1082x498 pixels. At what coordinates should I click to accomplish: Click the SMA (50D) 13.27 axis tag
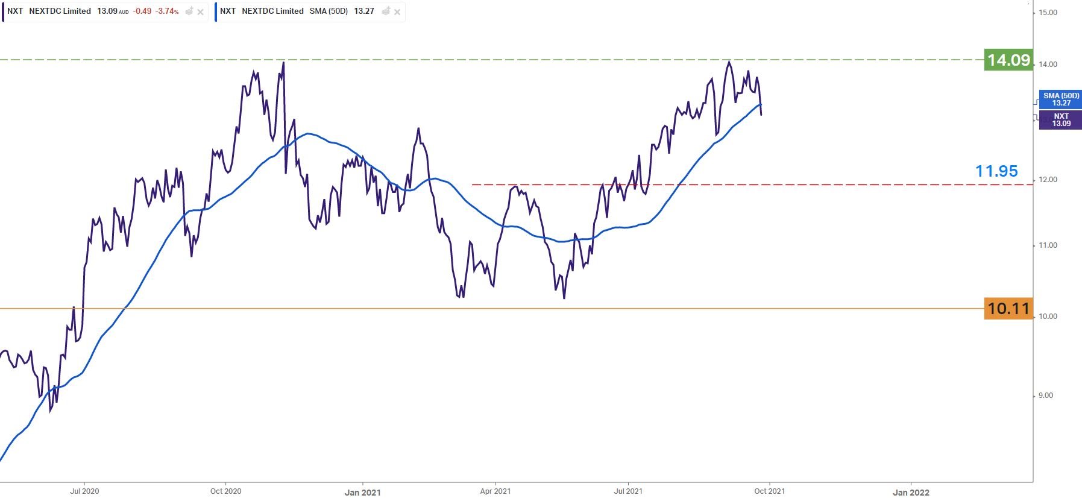click(1061, 99)
